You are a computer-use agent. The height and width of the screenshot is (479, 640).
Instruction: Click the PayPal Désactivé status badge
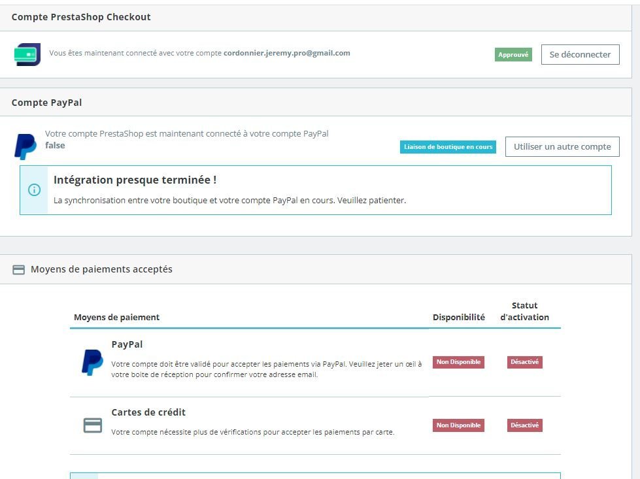click(x=524, y=362)
